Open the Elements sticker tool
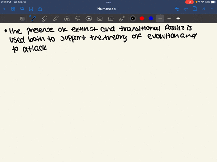 pyautogui.click(x=89, y=18)
